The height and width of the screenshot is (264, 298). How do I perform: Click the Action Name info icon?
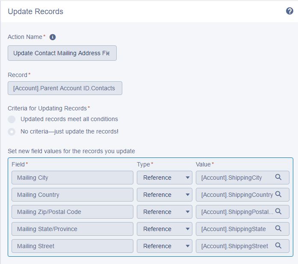(53, 37)
